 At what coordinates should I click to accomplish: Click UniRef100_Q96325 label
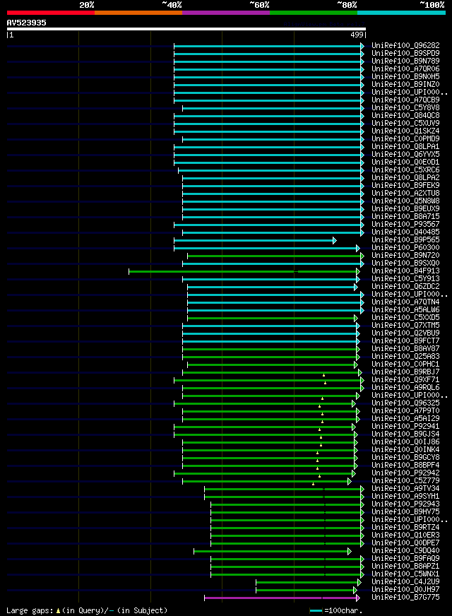tap(405, 403)
